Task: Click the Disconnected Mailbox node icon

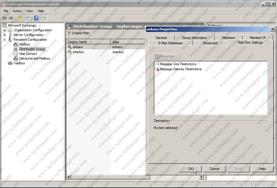Action: (16, 58)
